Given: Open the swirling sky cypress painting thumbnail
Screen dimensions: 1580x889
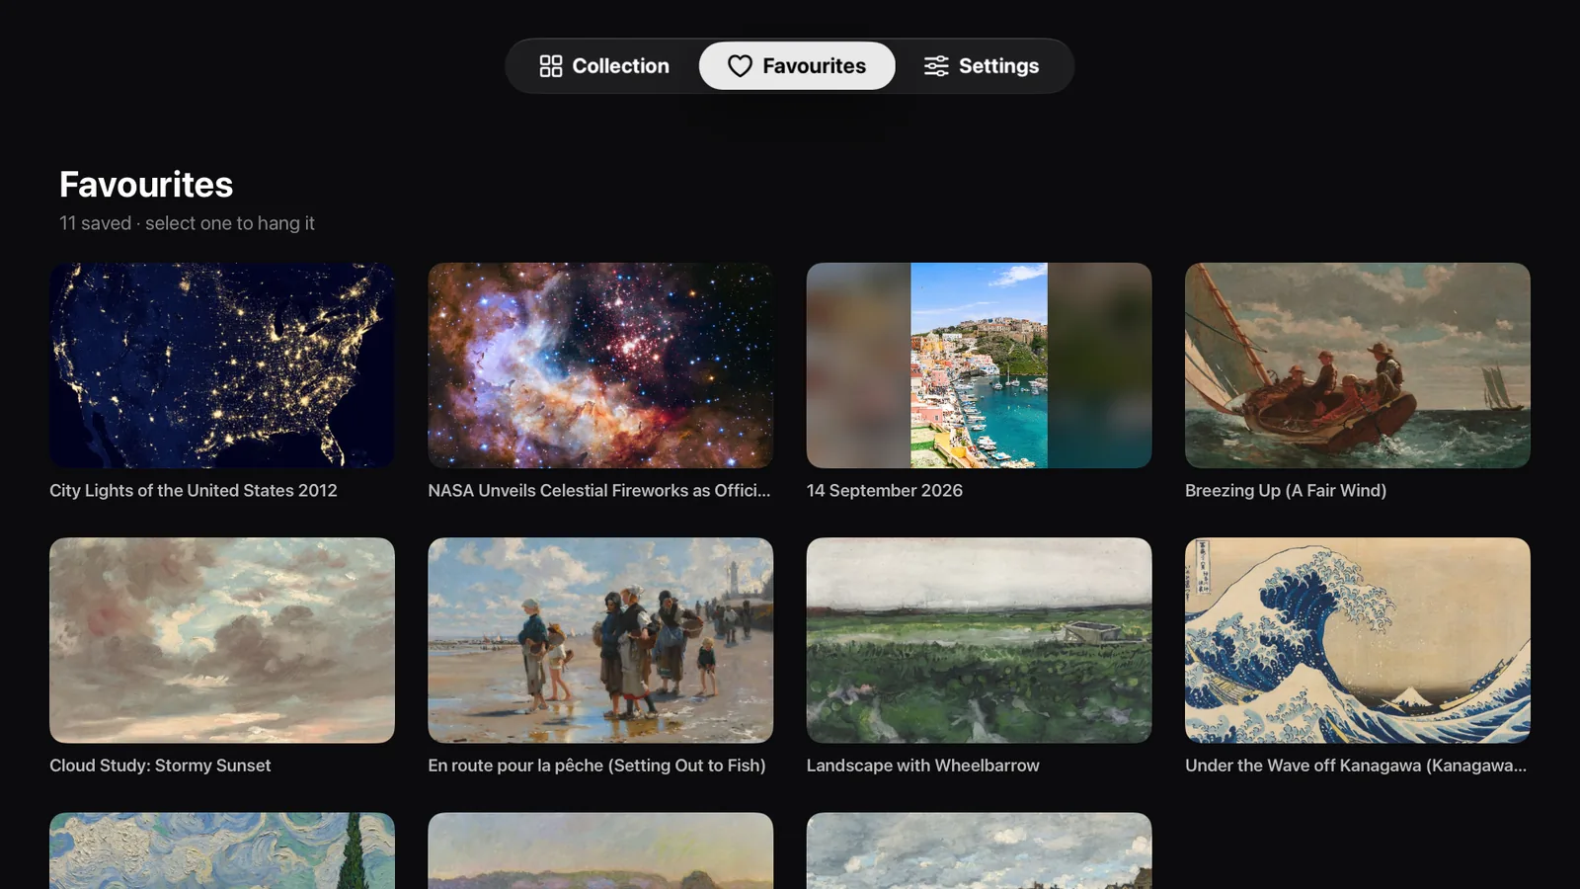Looking at the screenshot, I should click(222, 850).
